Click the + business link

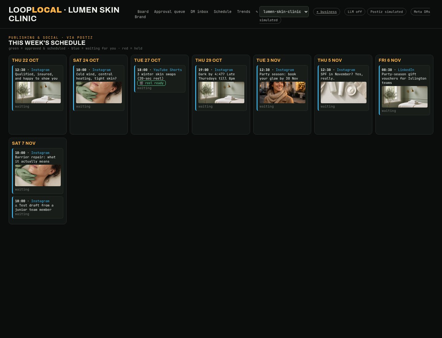pos(327,12)
